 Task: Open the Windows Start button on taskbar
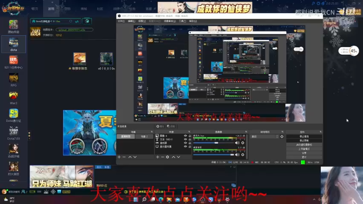[x=136, y=199]
